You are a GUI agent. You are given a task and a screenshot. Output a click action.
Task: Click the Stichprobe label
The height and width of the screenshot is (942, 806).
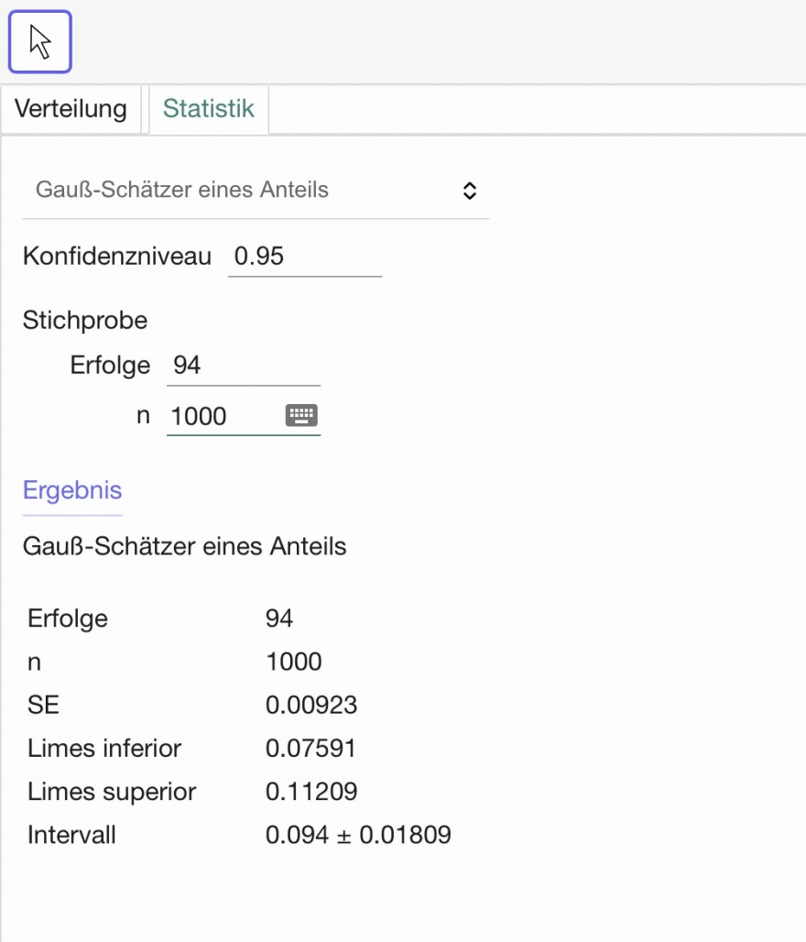pos(85,320)
